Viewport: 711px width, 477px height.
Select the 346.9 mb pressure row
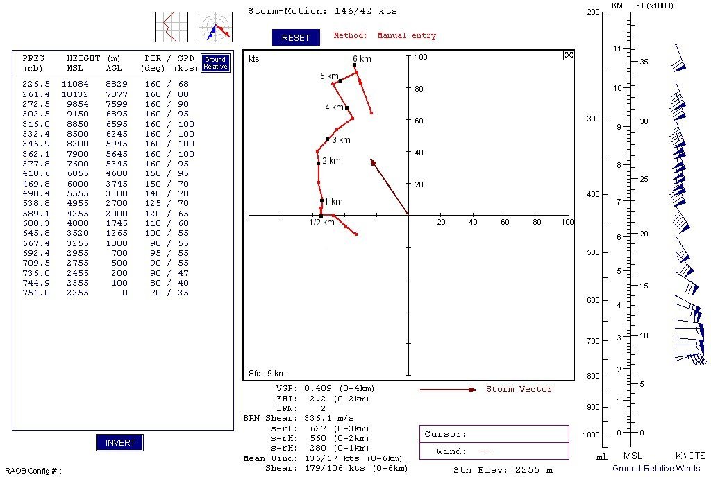[108, 144]
